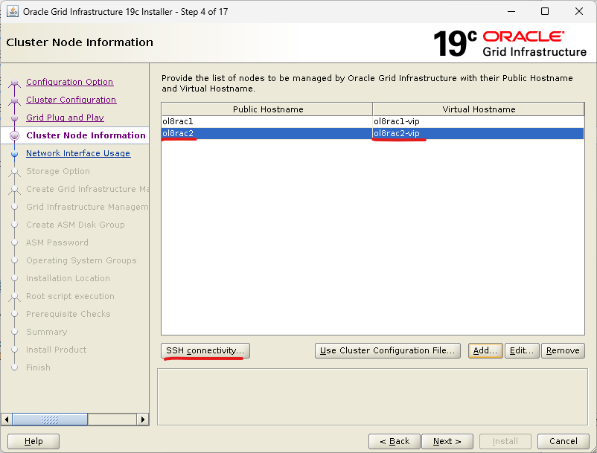Go Back to previous step

coord(394,441)
